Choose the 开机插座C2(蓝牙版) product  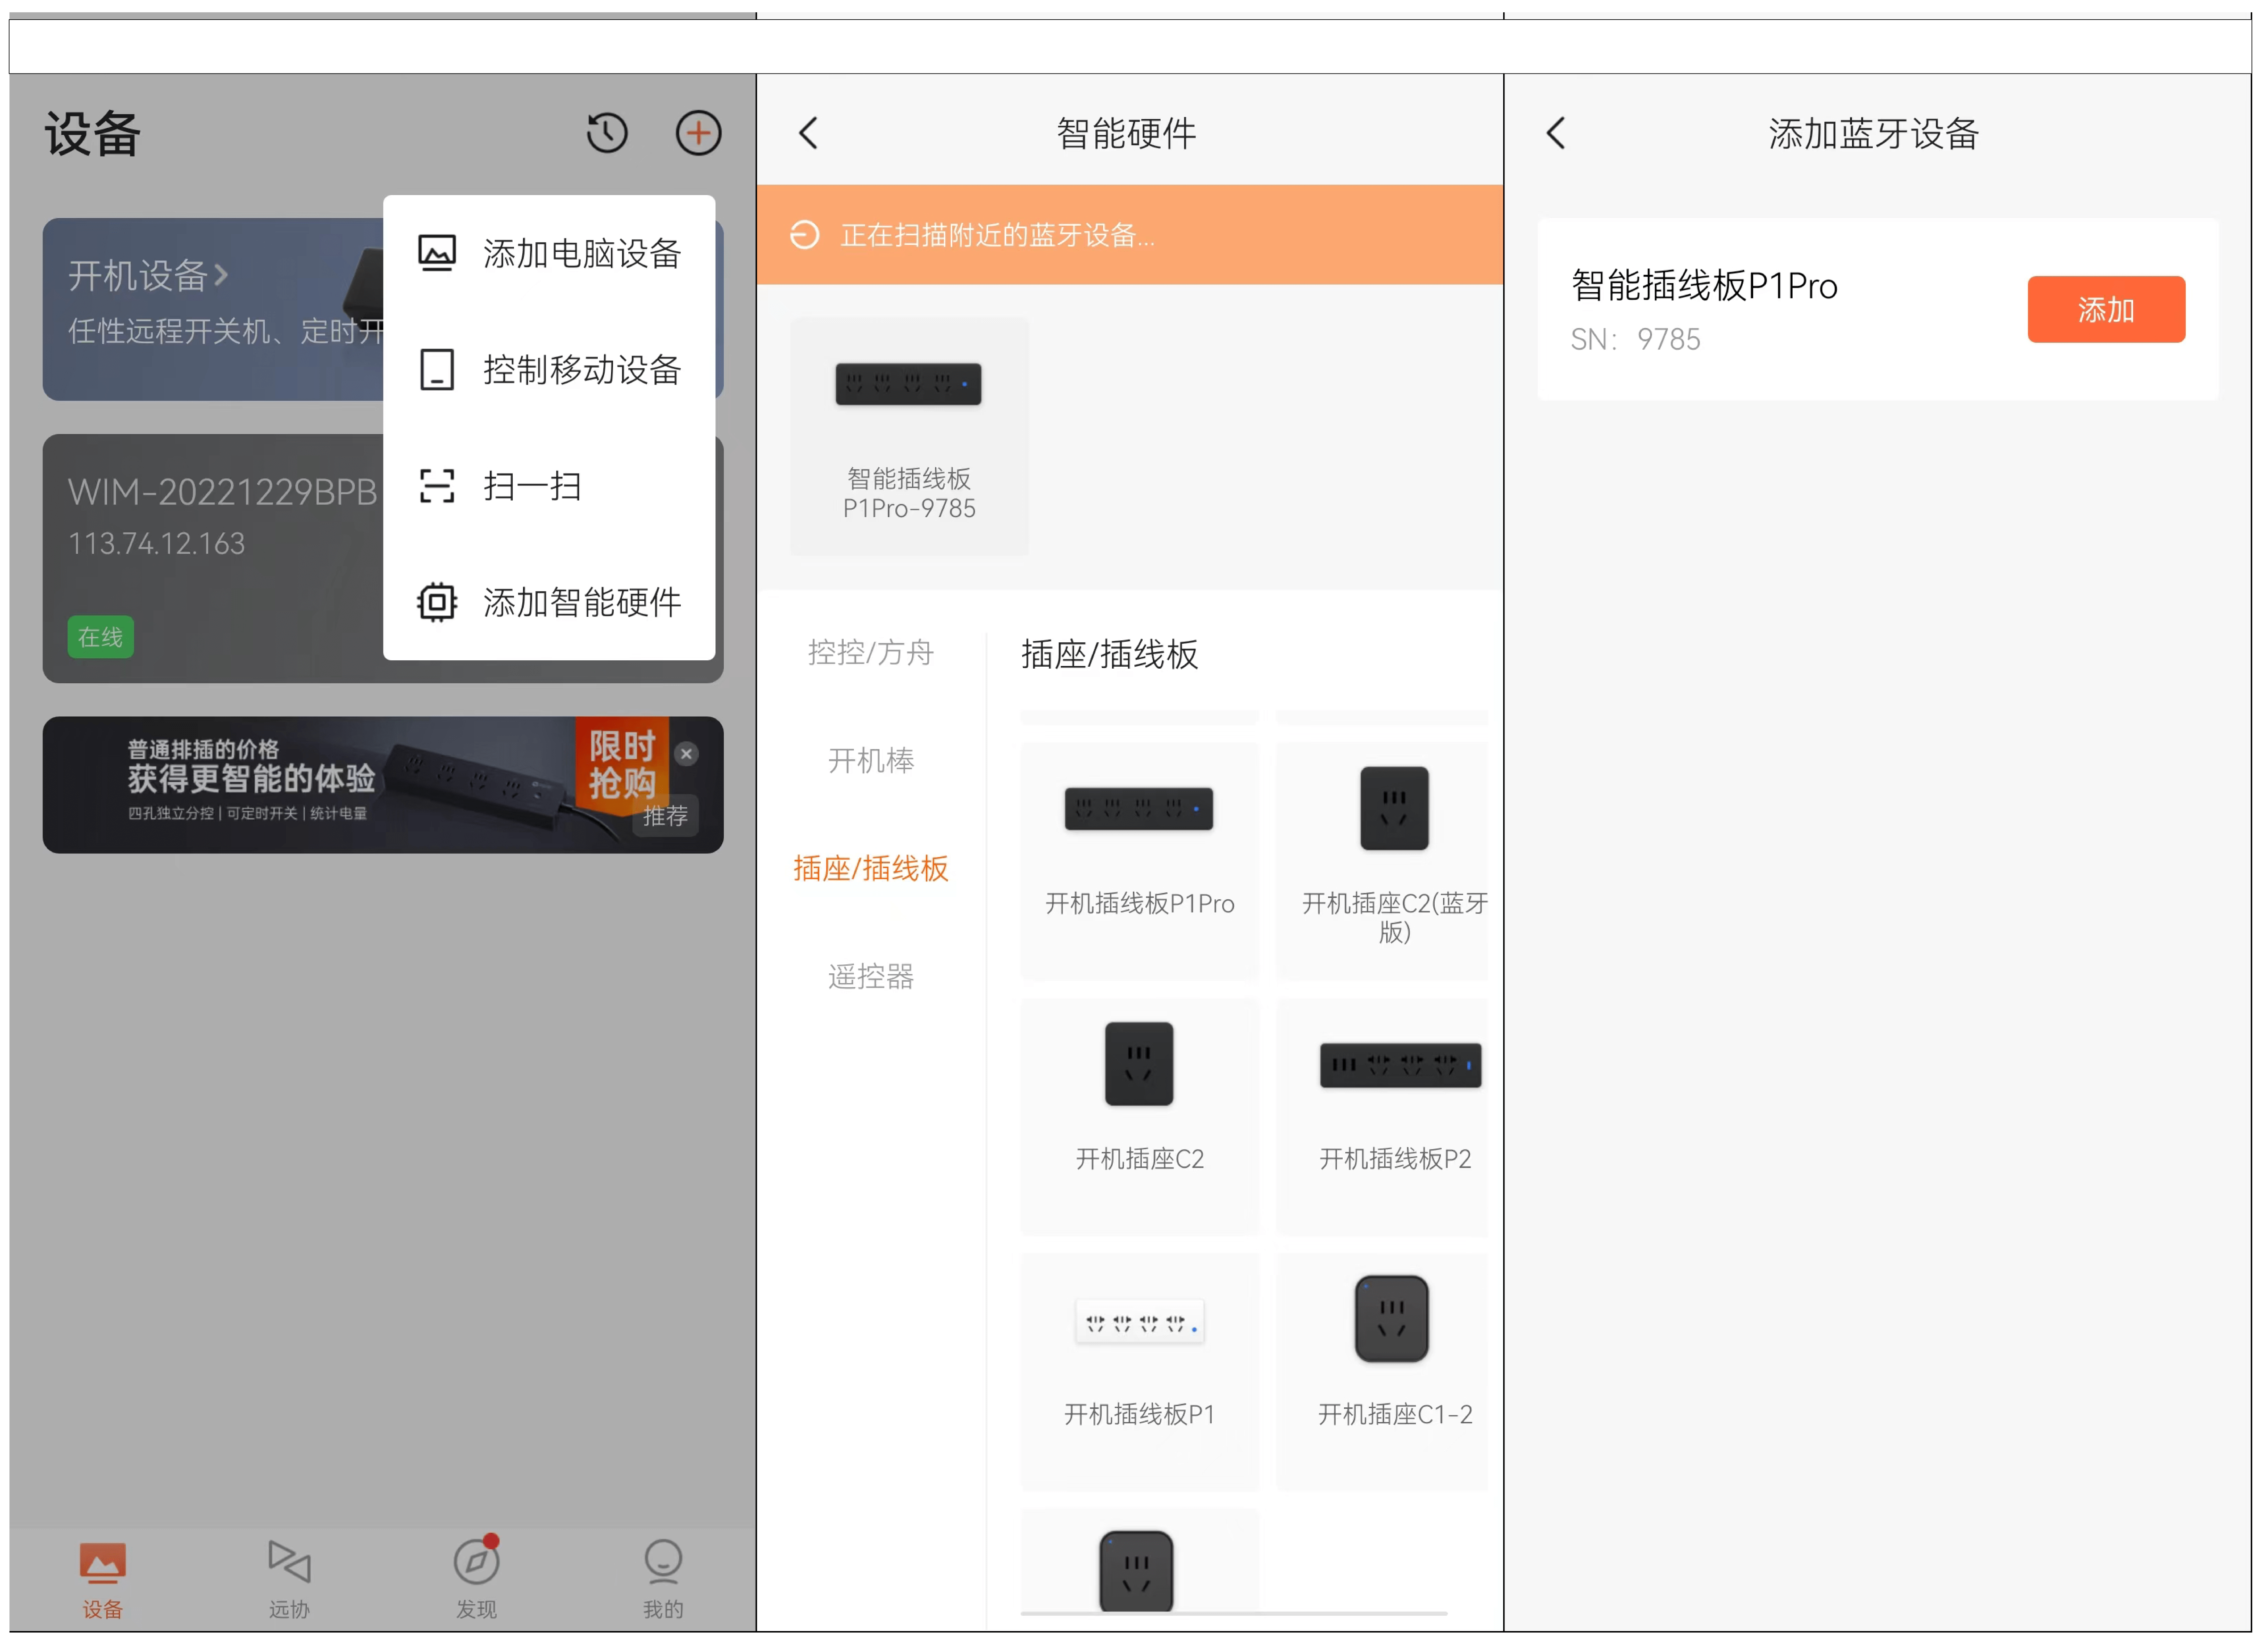coord(1382,861)
